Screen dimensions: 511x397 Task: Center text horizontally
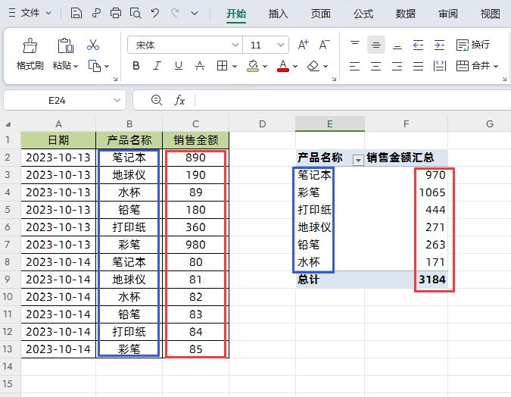(375, 66)
